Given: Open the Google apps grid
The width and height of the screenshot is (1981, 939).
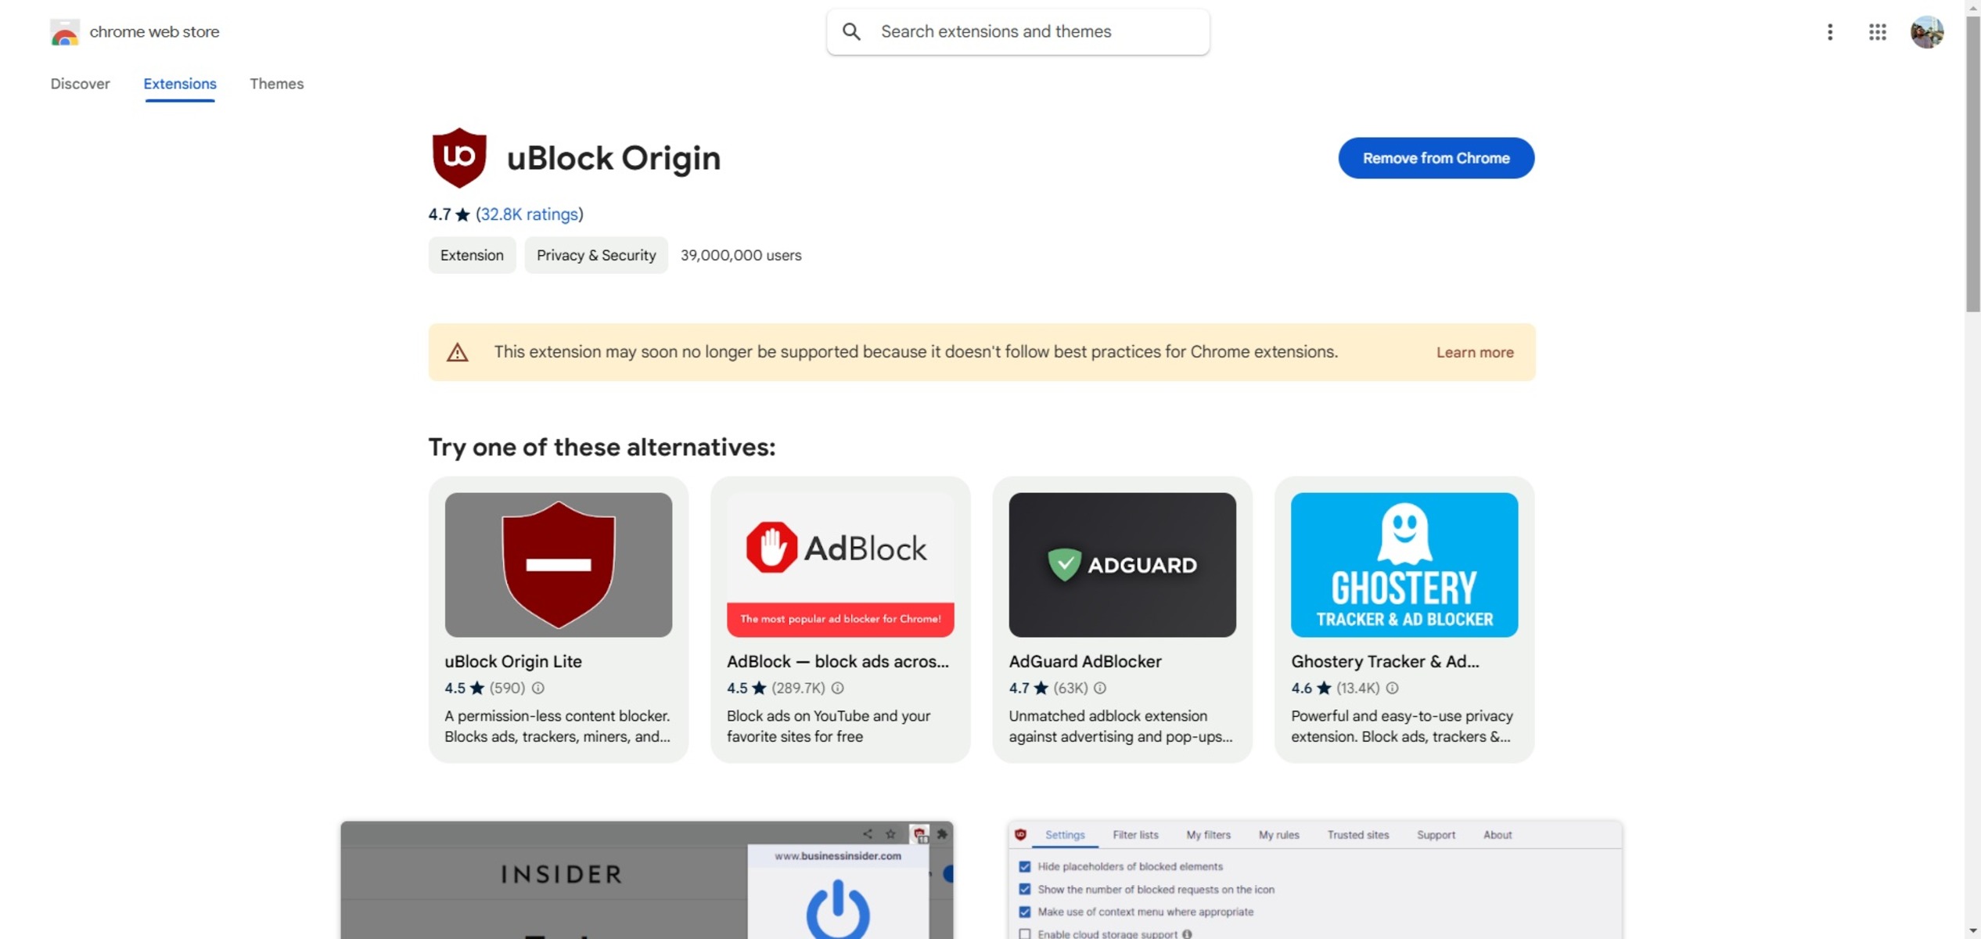Looking at the screenshot, I should pyautogui.click(x=1877, y=32).
